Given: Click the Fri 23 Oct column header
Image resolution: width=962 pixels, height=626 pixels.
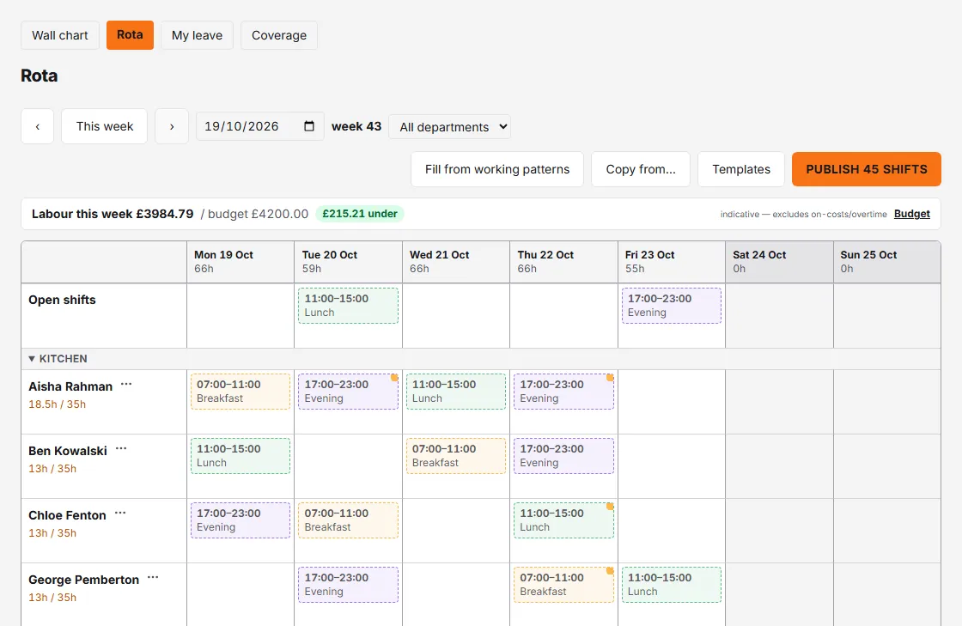Looking at the screenshot, I should pos(672,262).
